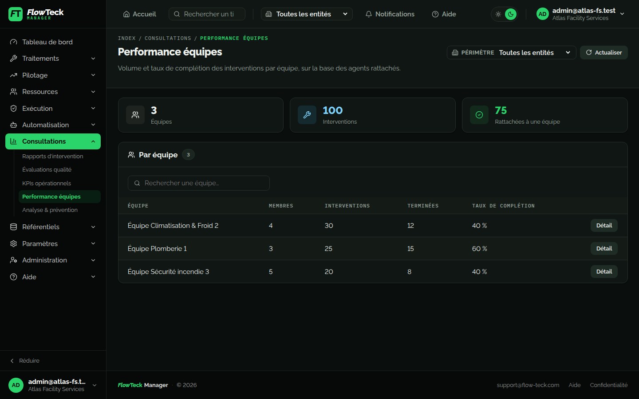Viewport: 639px width, 399px height.
Task: Collapse the Consultations sidebar section
Action: point(53,141)
